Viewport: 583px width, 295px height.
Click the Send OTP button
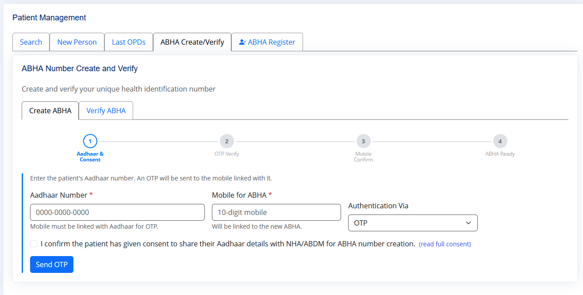[52, 264]
